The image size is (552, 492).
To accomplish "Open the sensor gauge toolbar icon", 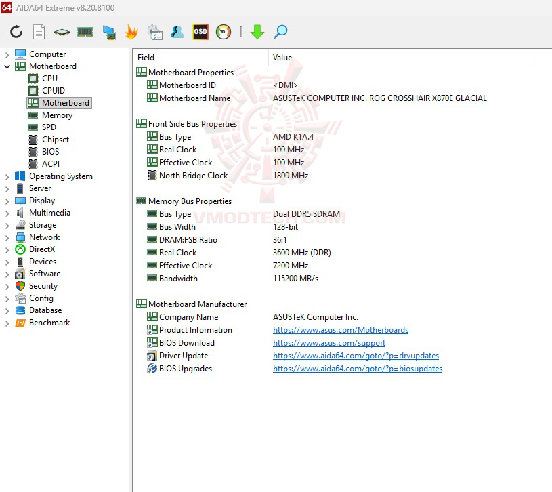I will (224, 32).
